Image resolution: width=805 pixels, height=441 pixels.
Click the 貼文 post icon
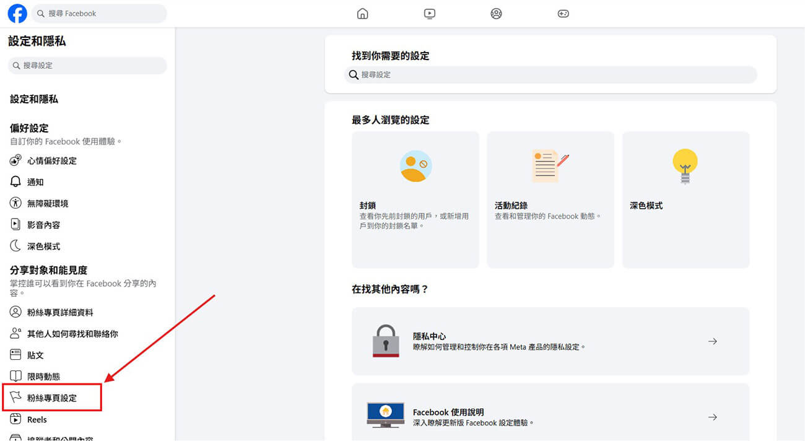16,355
